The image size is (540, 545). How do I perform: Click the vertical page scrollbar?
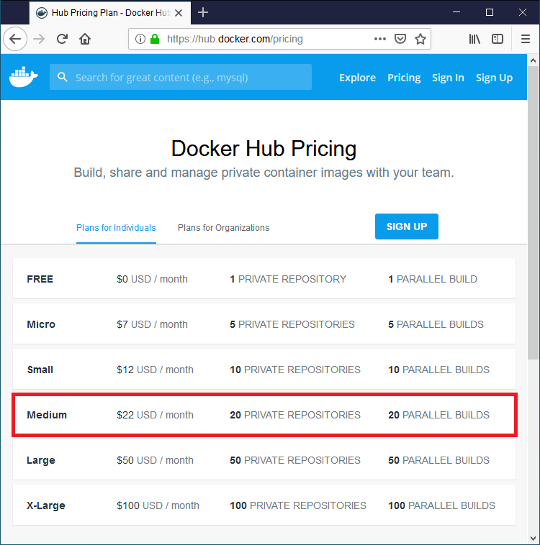click(533, 216)
